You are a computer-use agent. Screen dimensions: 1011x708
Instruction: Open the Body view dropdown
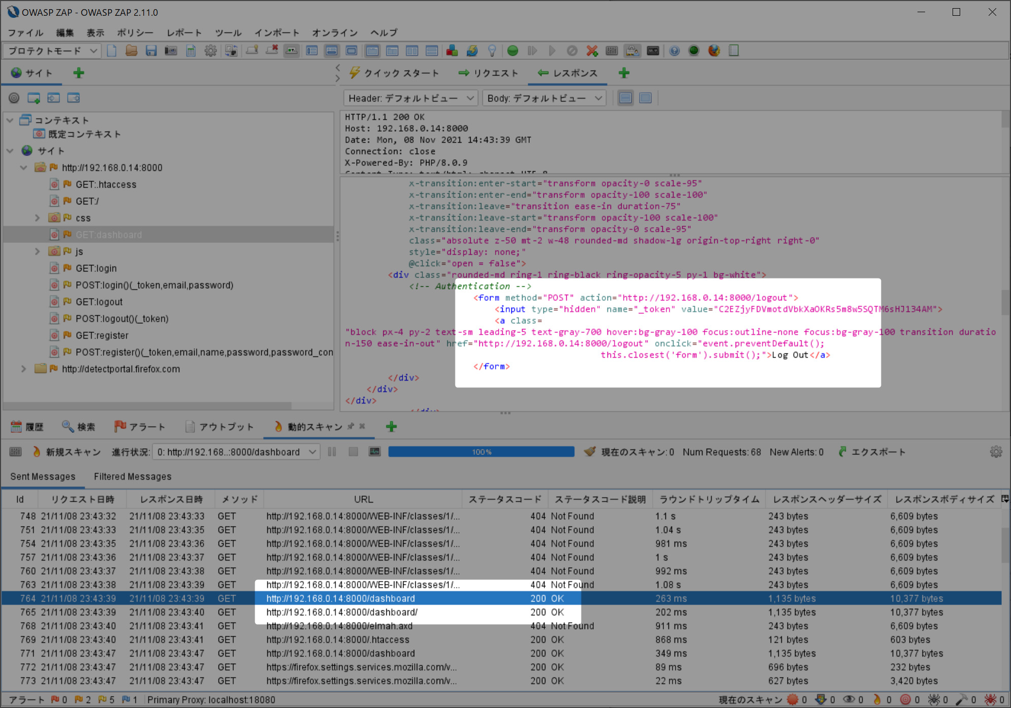point(544,98)
